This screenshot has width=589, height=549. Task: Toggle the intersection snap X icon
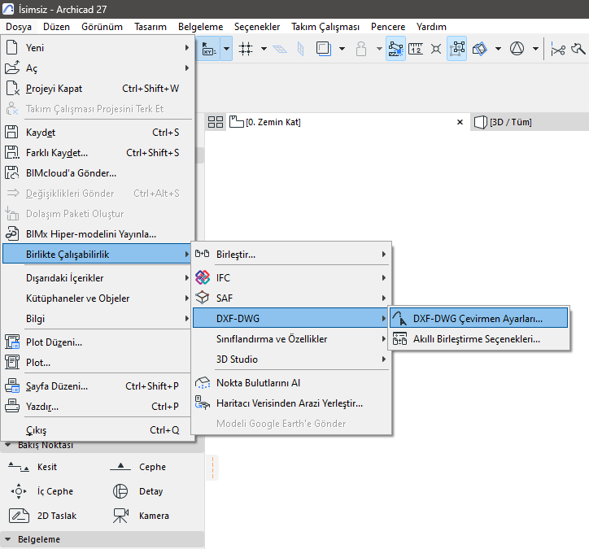[x=436, y=49]
